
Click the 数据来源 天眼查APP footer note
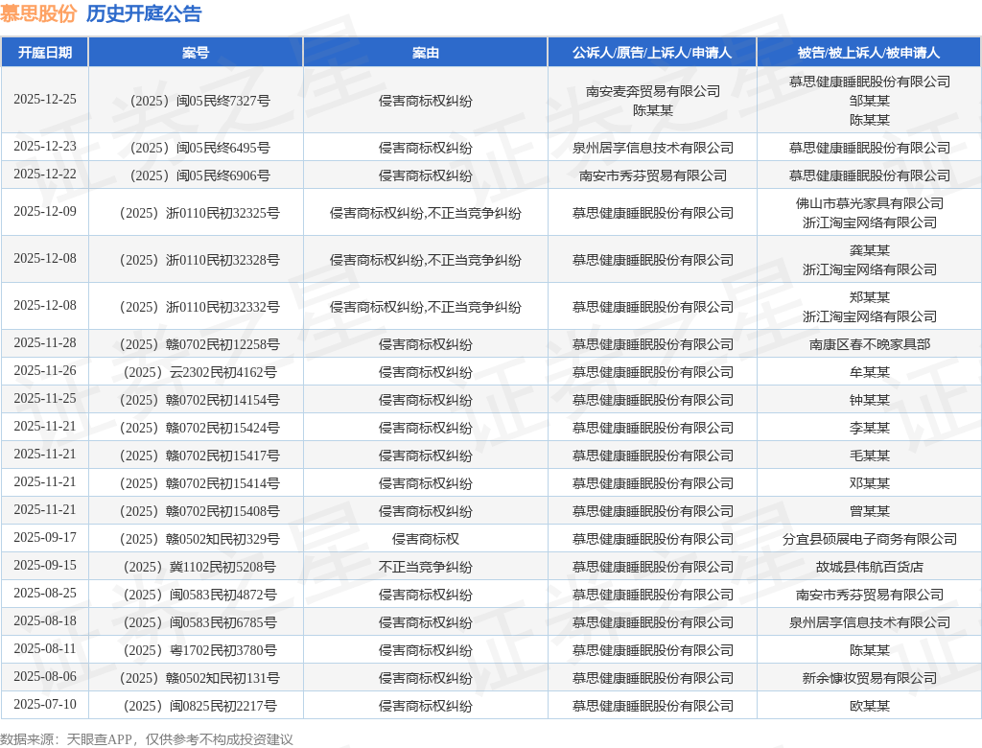(x=147, y=739)
